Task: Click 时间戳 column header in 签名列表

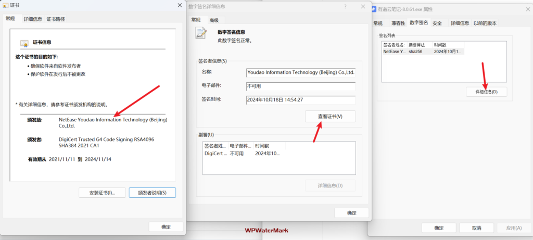Action: coord(448,45)
